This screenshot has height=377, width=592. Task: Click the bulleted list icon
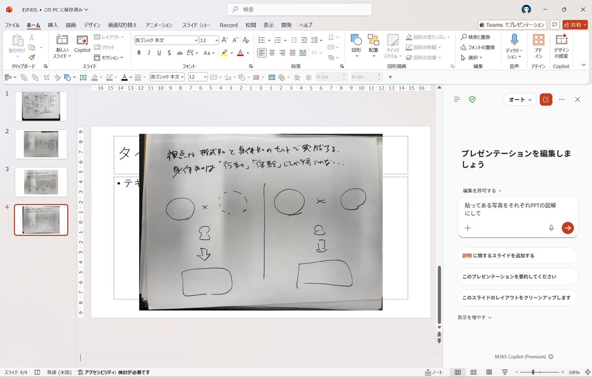(262, 40)
